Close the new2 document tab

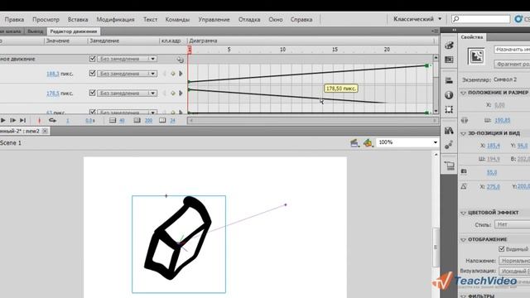point(45,131)
